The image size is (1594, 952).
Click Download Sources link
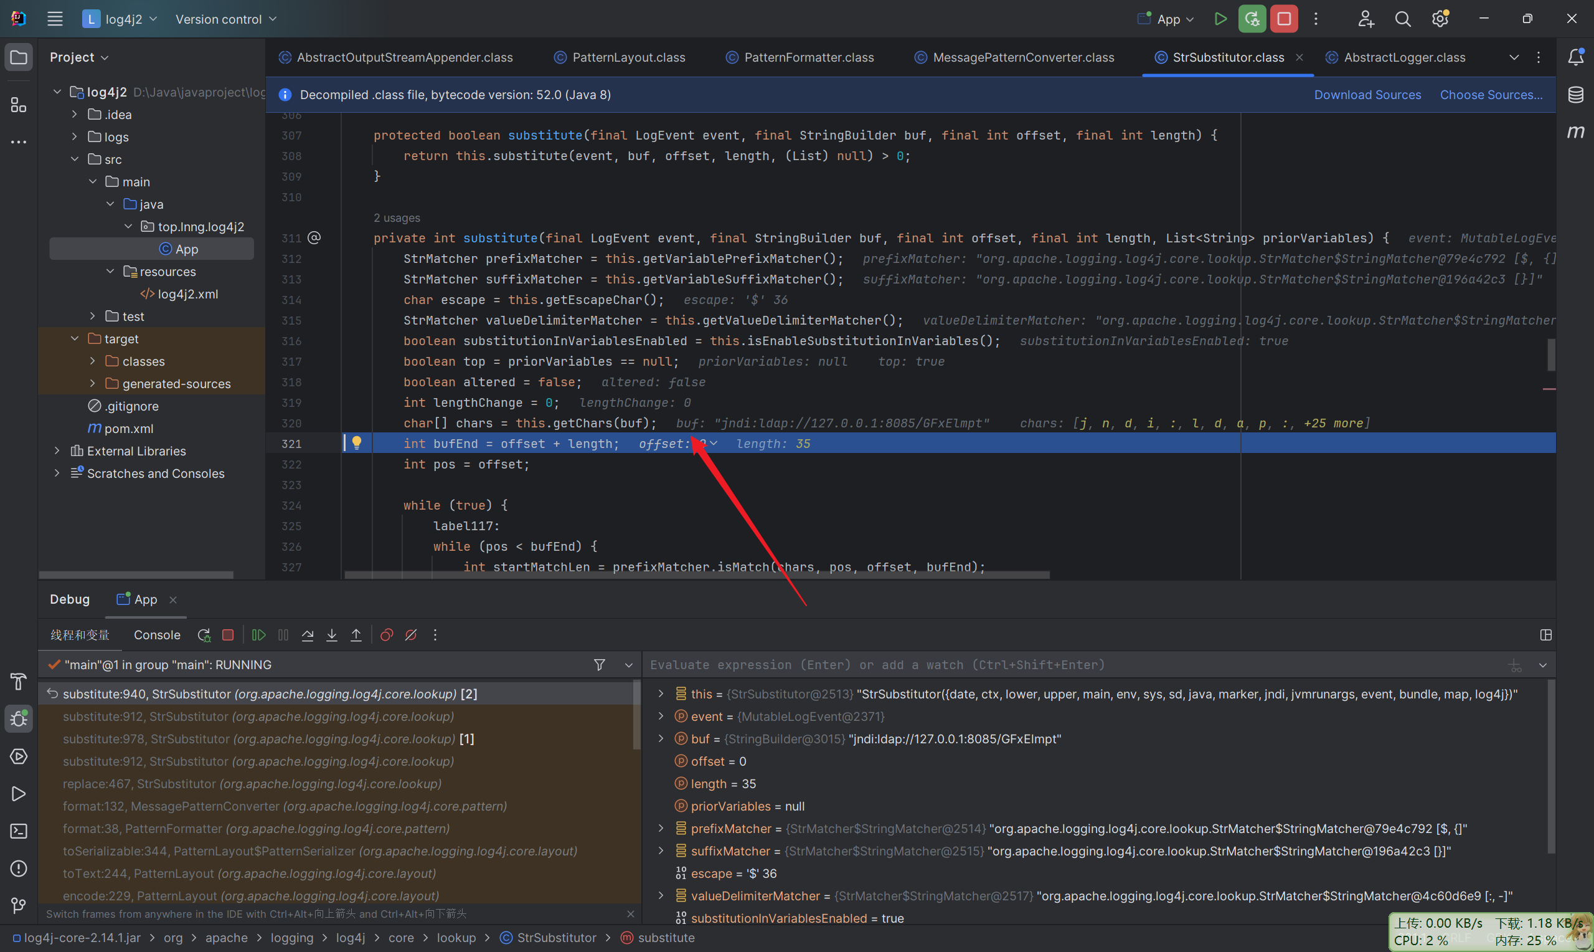pos(1367,94)
